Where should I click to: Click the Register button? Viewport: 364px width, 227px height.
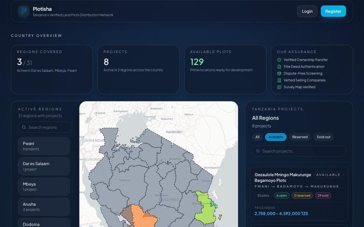point(333,11)
